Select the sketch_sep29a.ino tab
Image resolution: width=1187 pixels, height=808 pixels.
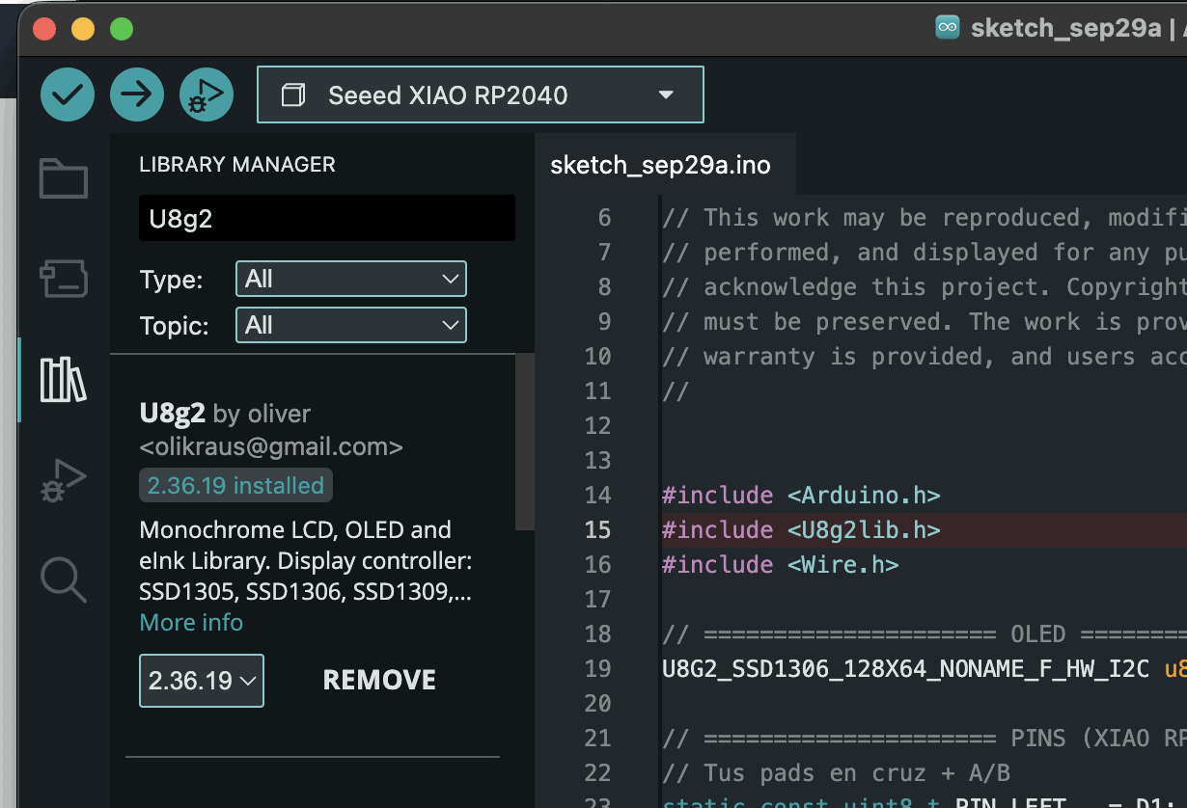(x=660, y=165)
